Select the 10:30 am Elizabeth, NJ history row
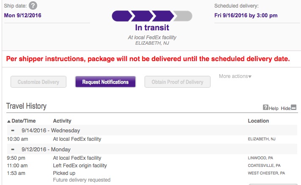301x185 pixels. (152, 139)
